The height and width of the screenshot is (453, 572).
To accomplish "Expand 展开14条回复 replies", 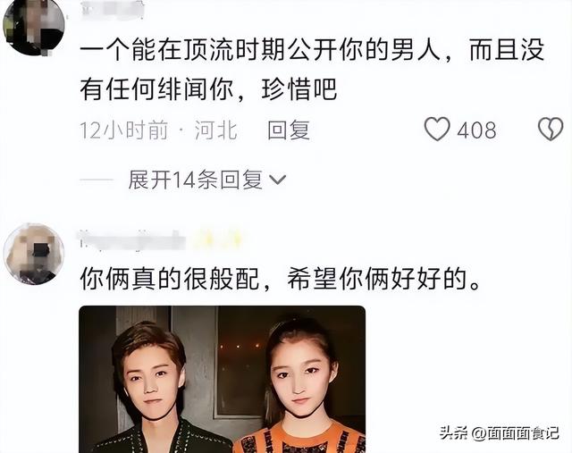I will 195,180.
